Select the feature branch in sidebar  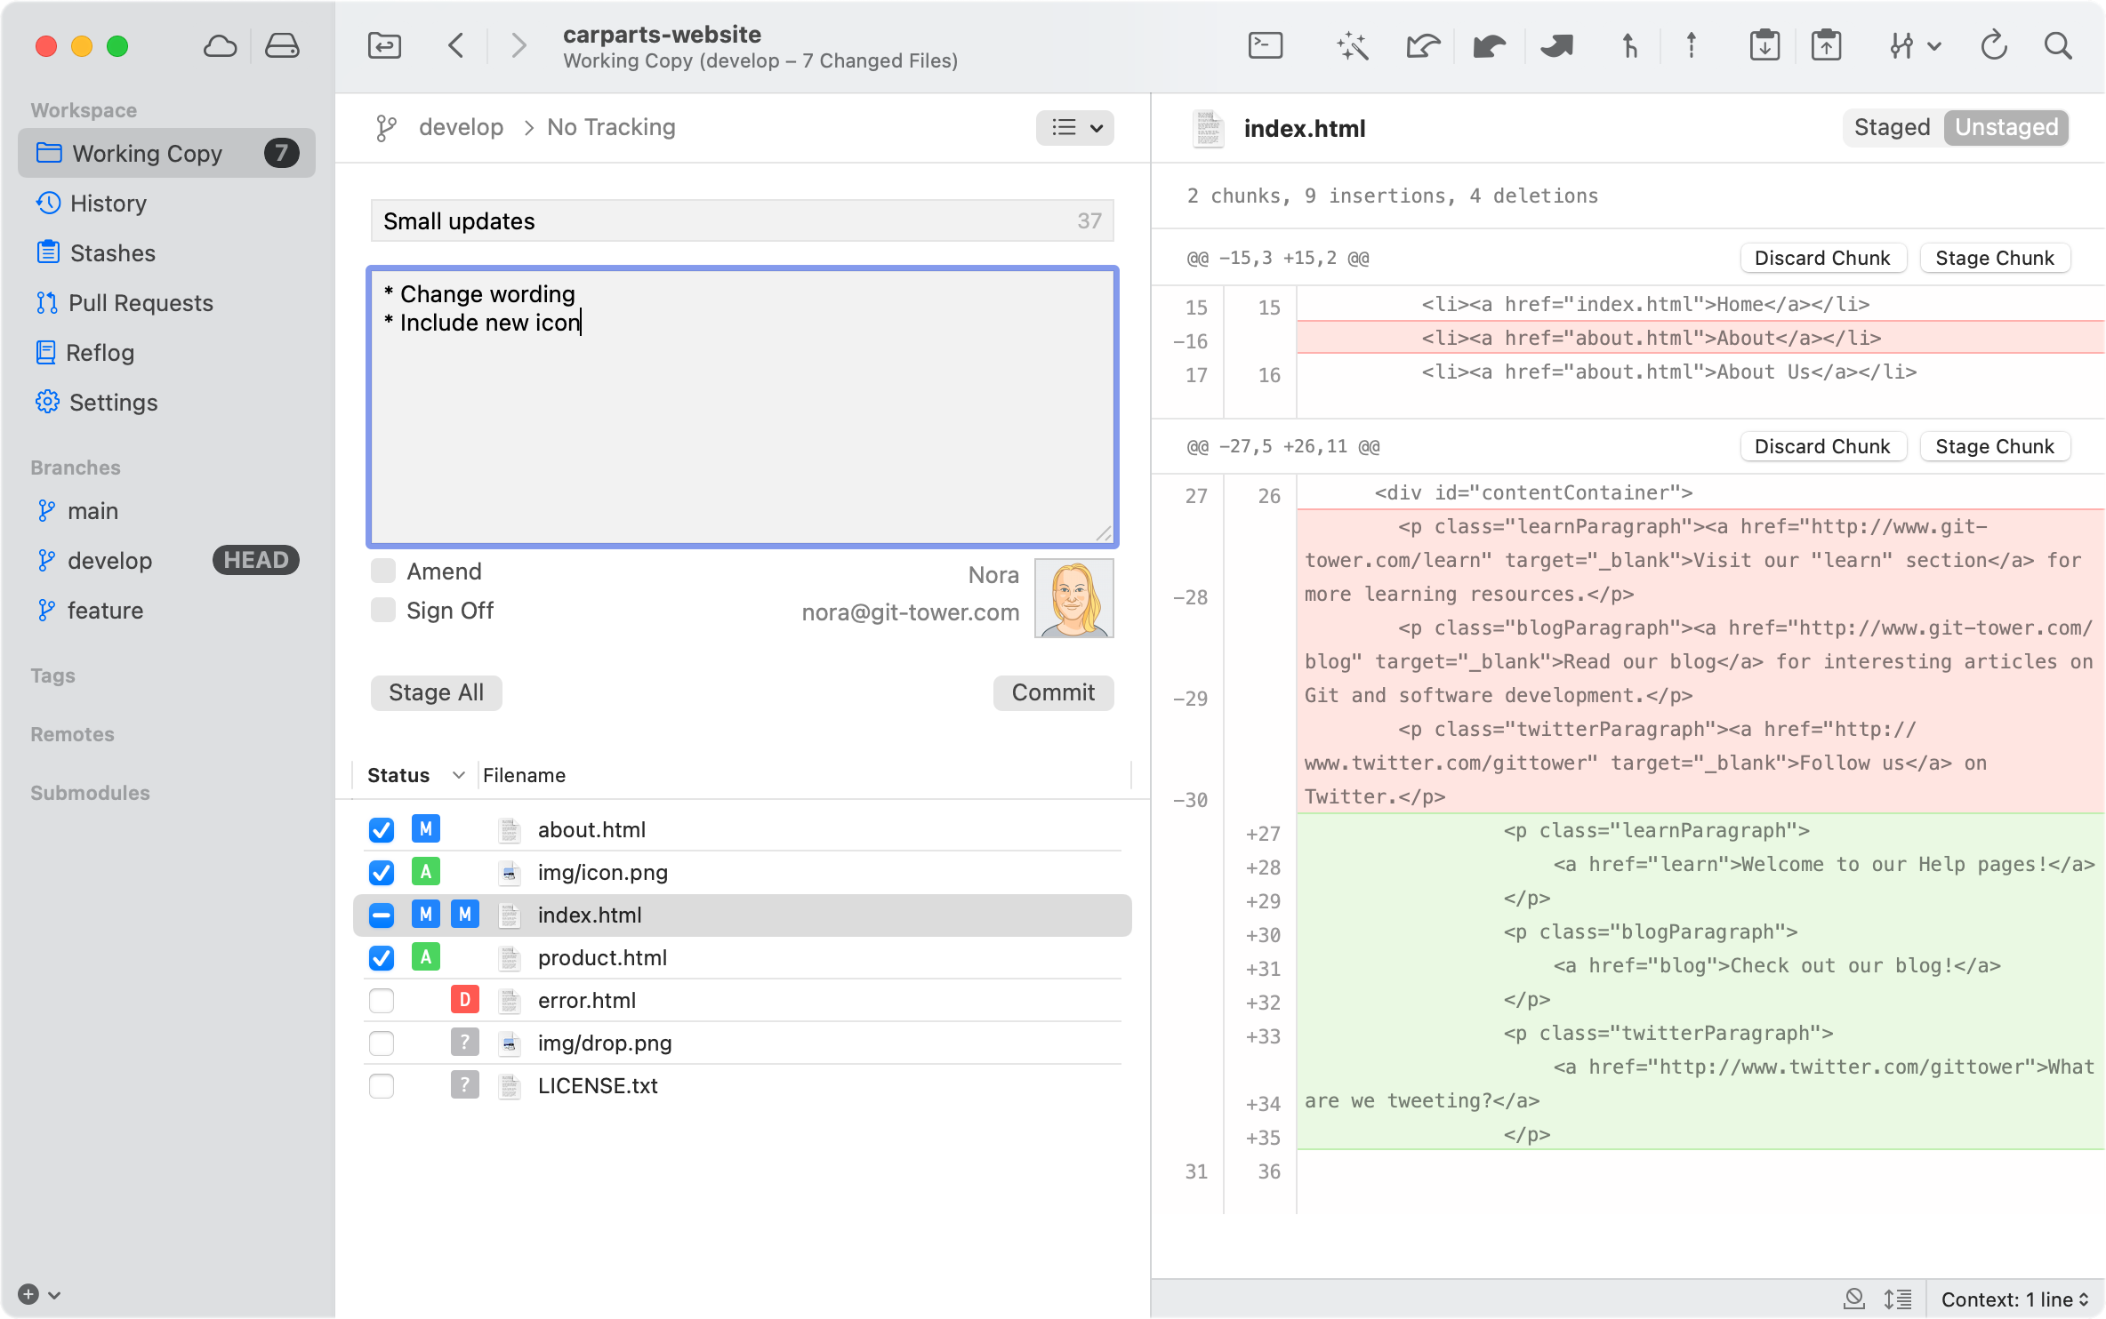[x=105, y=611]
